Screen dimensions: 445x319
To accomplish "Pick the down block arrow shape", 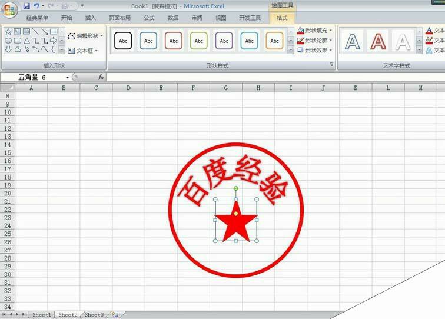I will (x=8, y=49).
